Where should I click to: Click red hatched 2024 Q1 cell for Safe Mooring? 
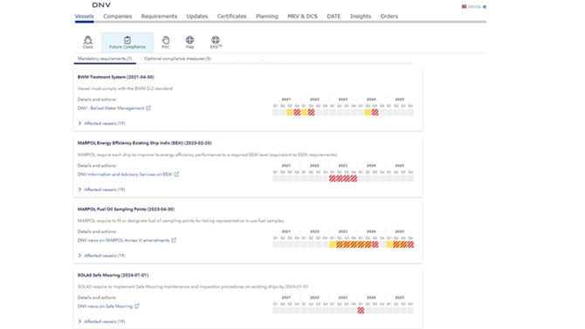(x=361, y=311)
